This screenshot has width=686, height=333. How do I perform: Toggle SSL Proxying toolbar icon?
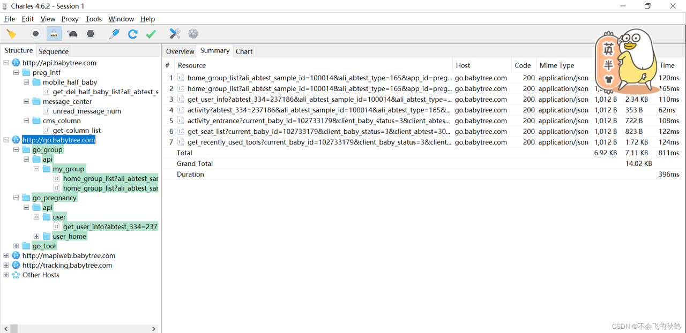point(54,34)
